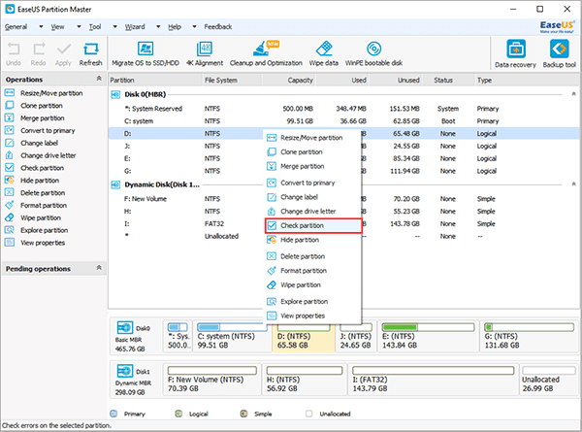Click Delete partition icon in Operations panel
Viewport: 582px width, 432px height.
point(10,193)
